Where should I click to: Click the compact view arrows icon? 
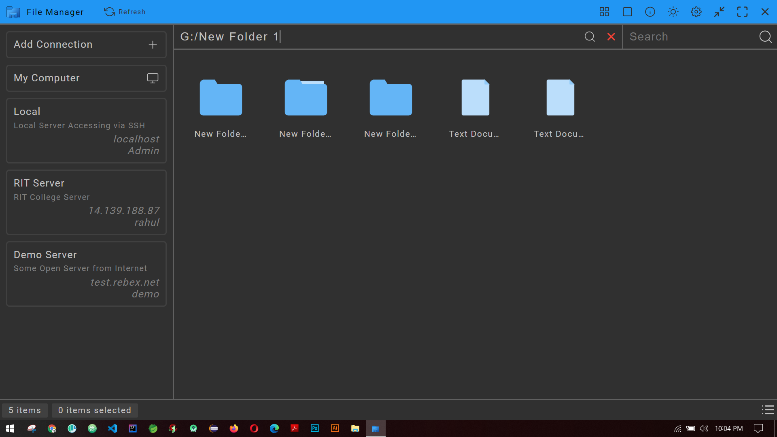point(719,12)
